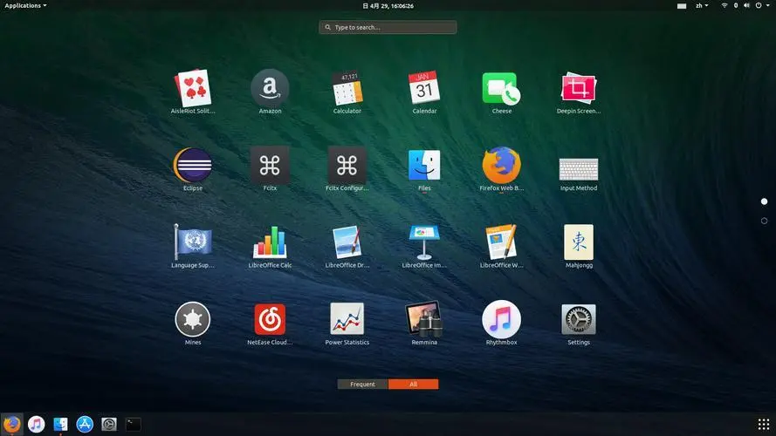Screen dimensions: 776x436
Task: Open Deepin Screenshot tool
Action: tap(579, 88)
